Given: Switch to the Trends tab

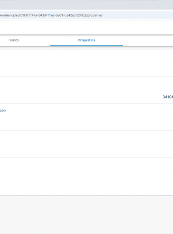Looking at the screenshot, I should [13, 40].
